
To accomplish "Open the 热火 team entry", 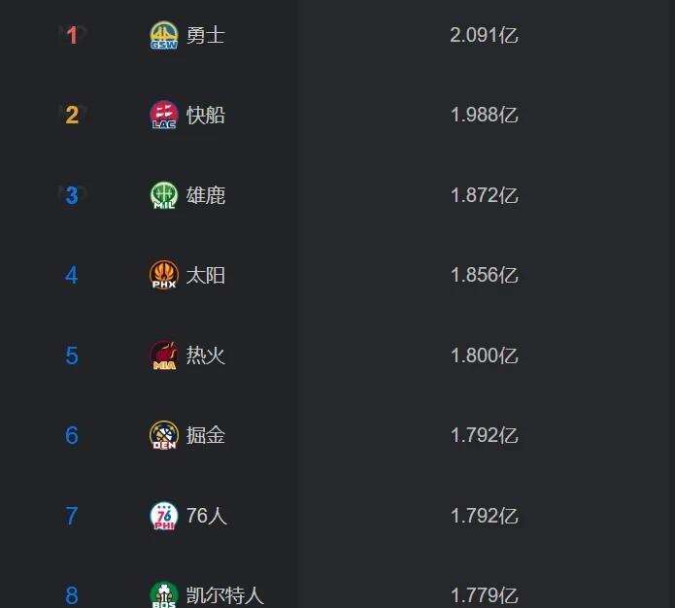I will coord(205,355).
